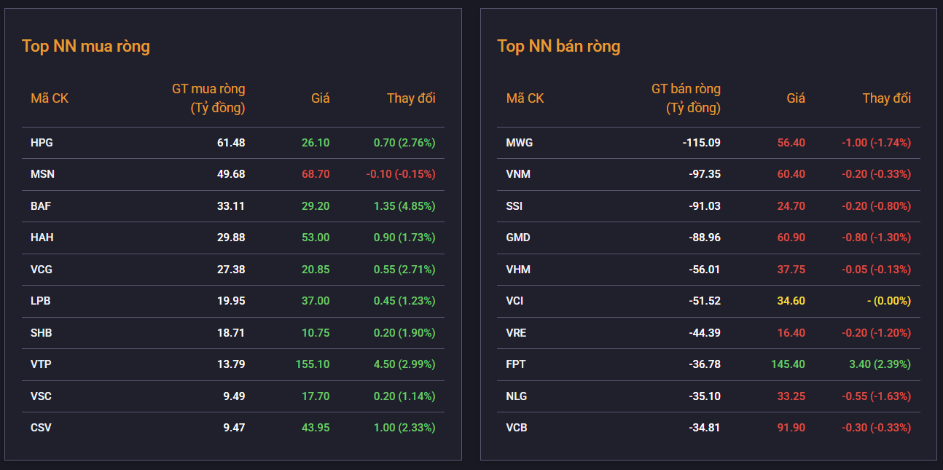Click VTP price 155.10
The image size is (943, 470).
(x=313, y=364)
